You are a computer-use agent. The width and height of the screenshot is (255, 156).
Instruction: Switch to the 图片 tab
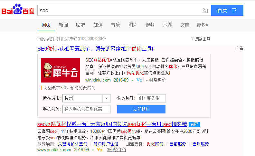click(133, 25)
